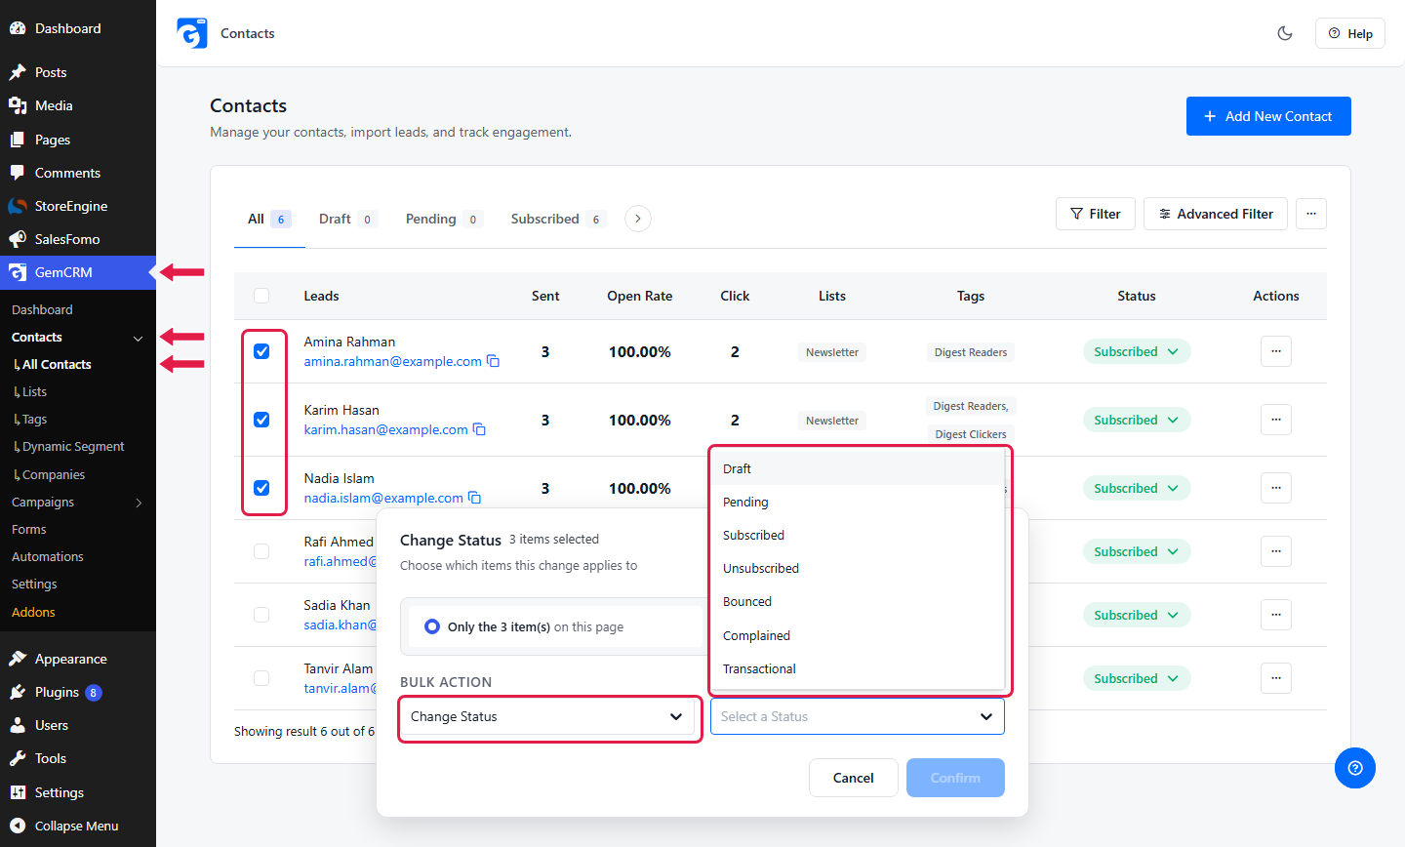Open actions menu for Tanvir Alam row
The image size is (1405, 847).
click(1276, 678)
